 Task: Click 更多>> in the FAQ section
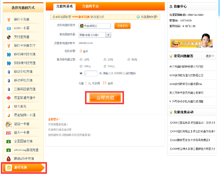tap(210, 56)
